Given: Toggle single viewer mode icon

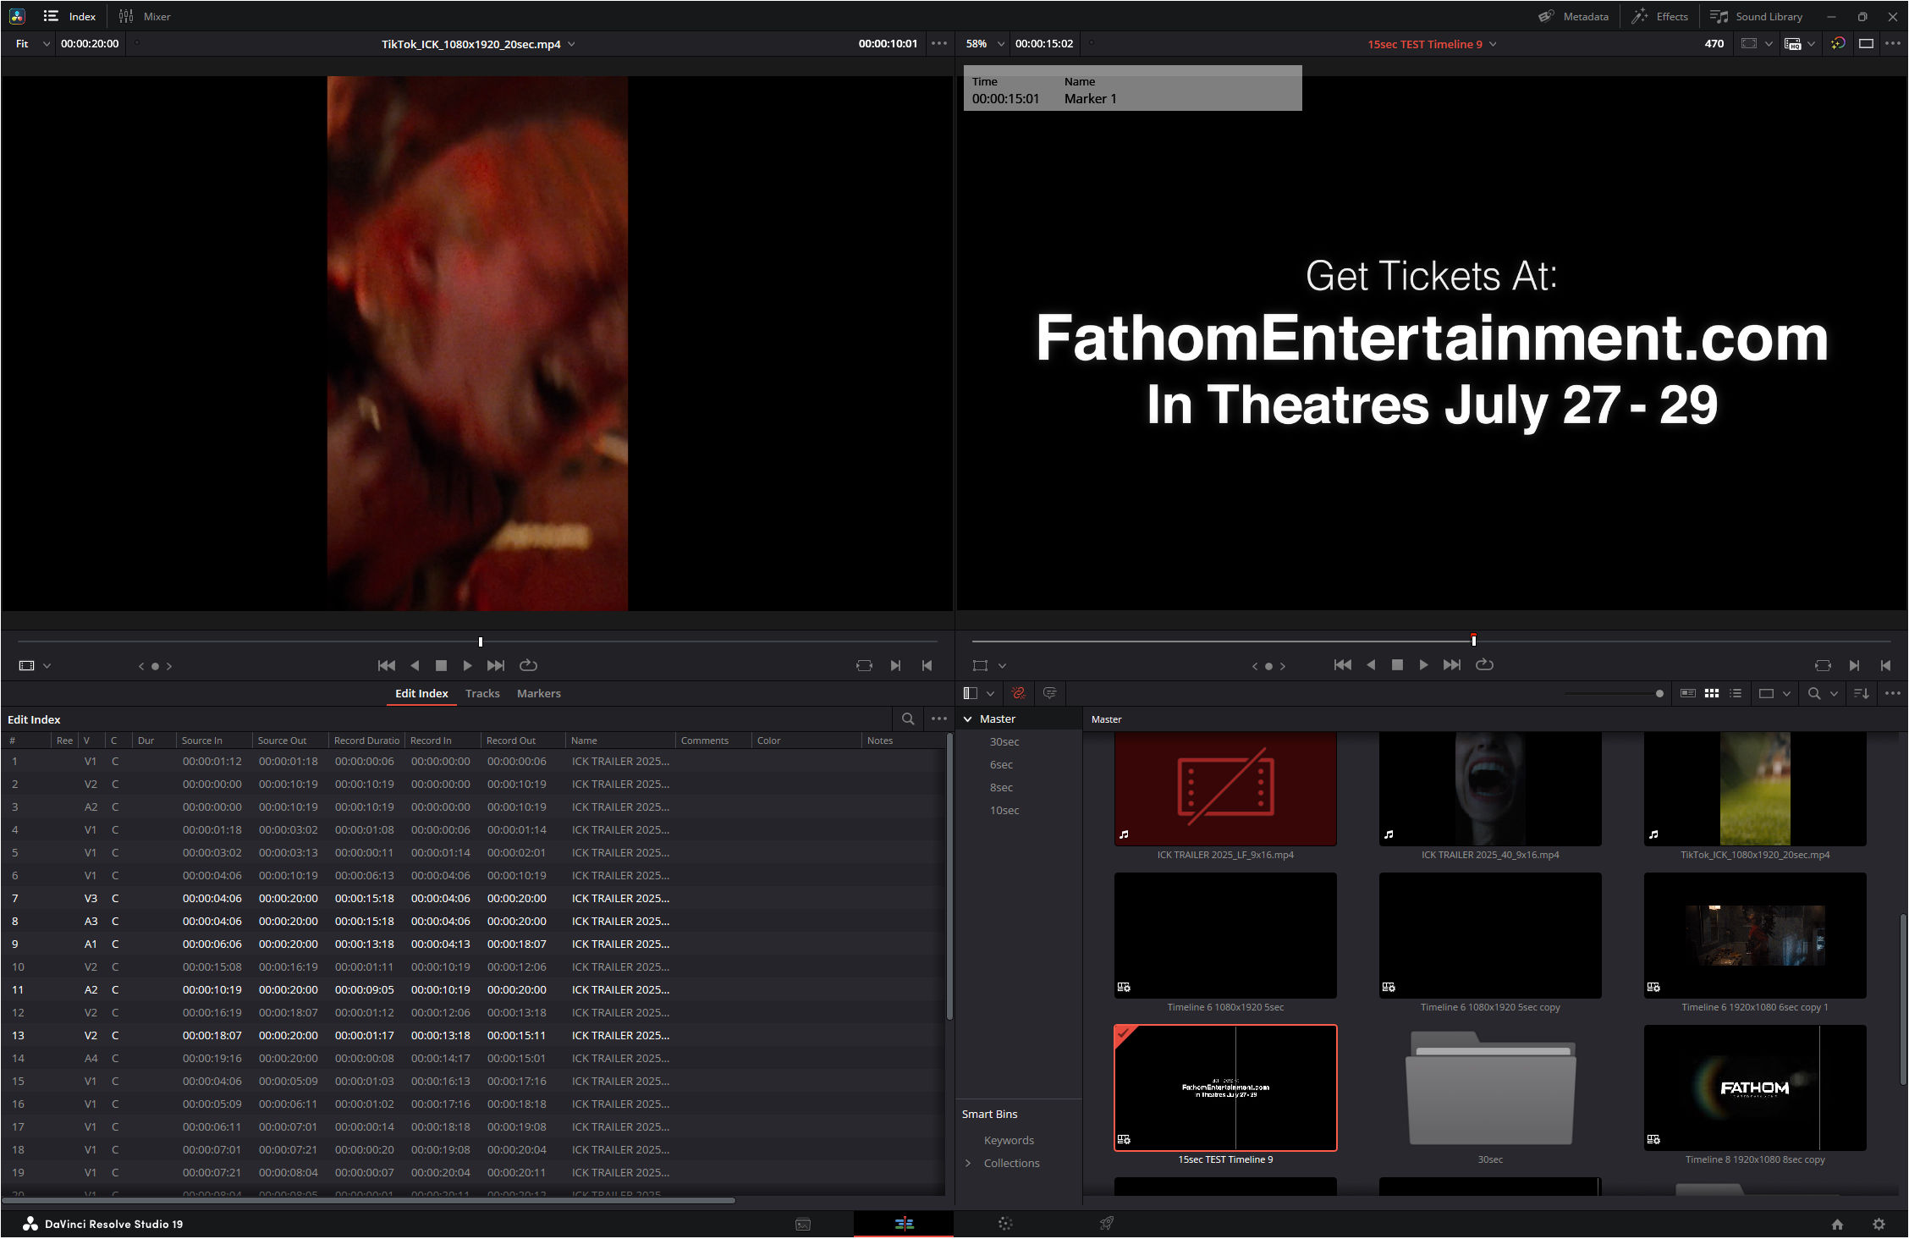Looking at the screenshot, I should (x=1866, y=44).
